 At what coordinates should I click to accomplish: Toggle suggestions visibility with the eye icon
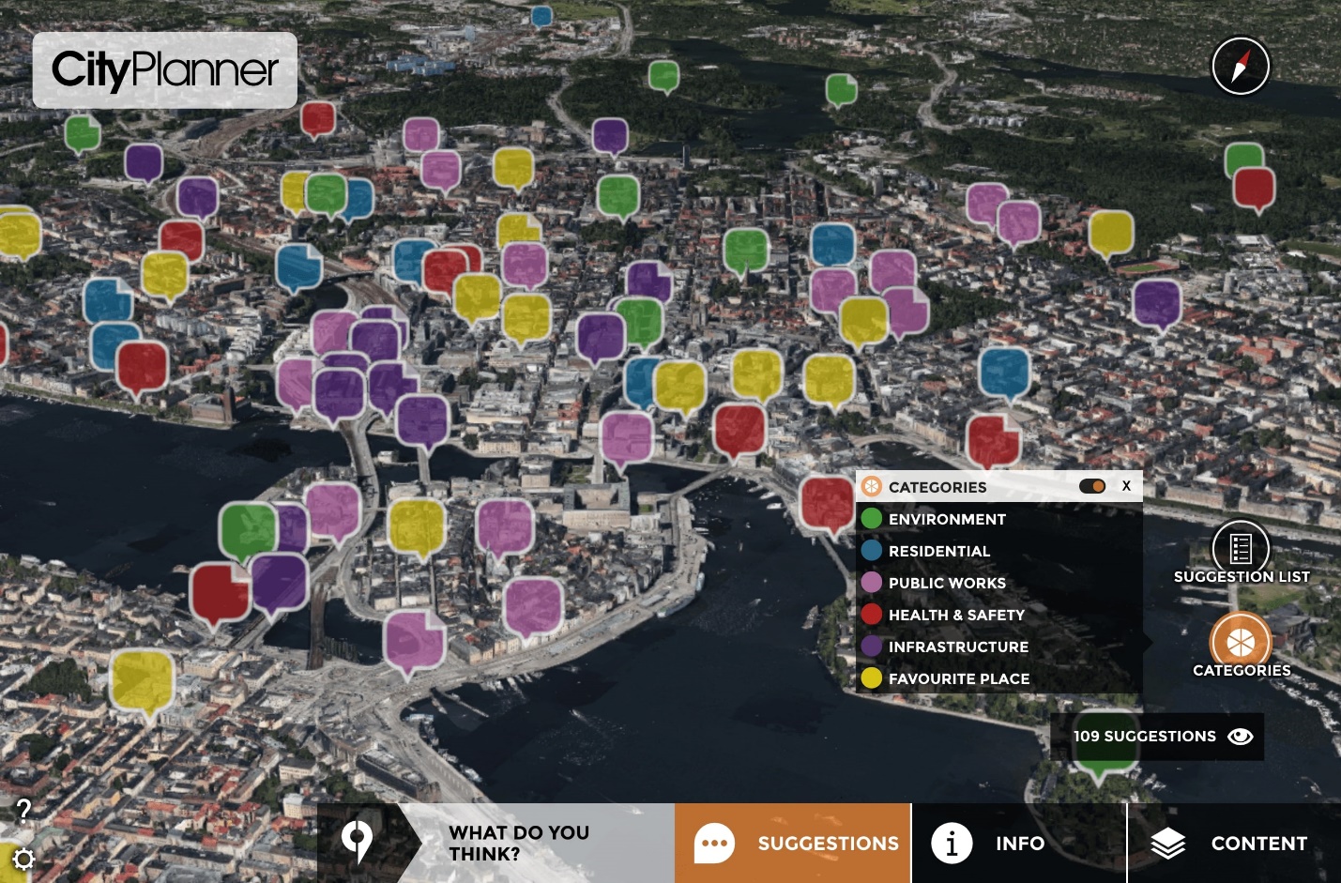pyautogui.click(x=1240, y=737)
